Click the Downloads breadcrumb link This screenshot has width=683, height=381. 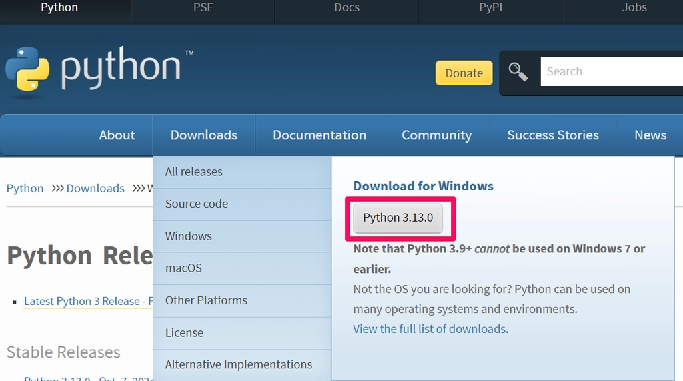click(95, 189)
